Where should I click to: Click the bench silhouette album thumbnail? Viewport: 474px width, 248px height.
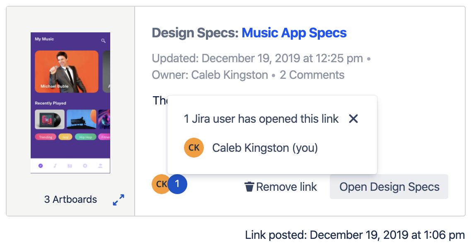point(81,119)
